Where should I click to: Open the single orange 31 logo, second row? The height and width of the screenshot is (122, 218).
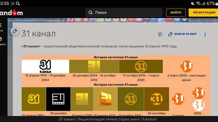pos(178,99)
